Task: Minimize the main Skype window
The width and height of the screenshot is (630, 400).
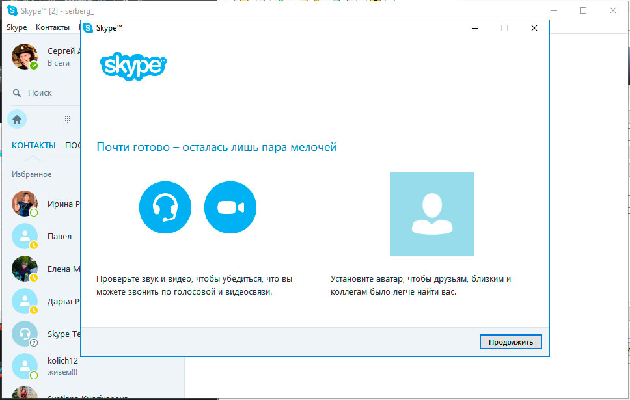Action: (554, 10)
